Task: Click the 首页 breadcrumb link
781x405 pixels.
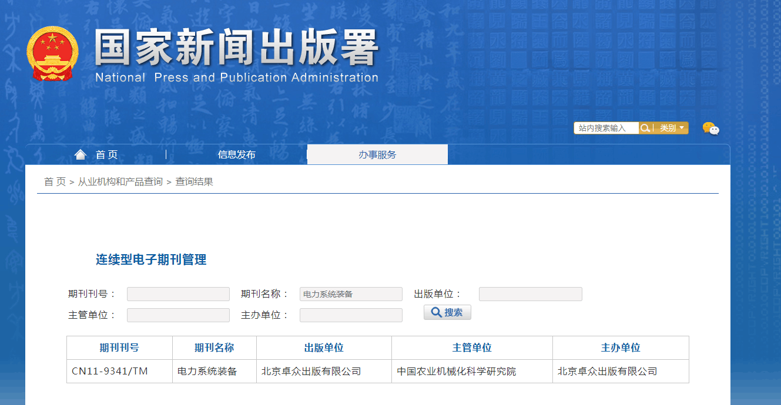Action: (x=55, y=182)
